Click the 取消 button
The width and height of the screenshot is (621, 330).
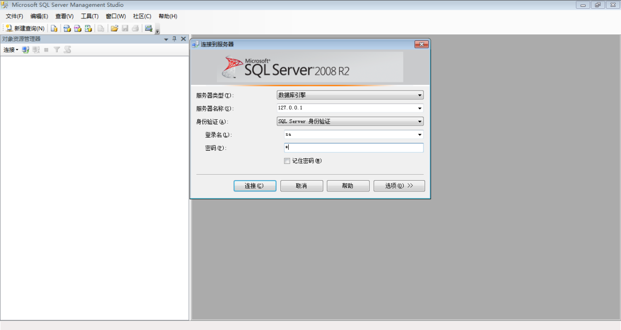302,186
